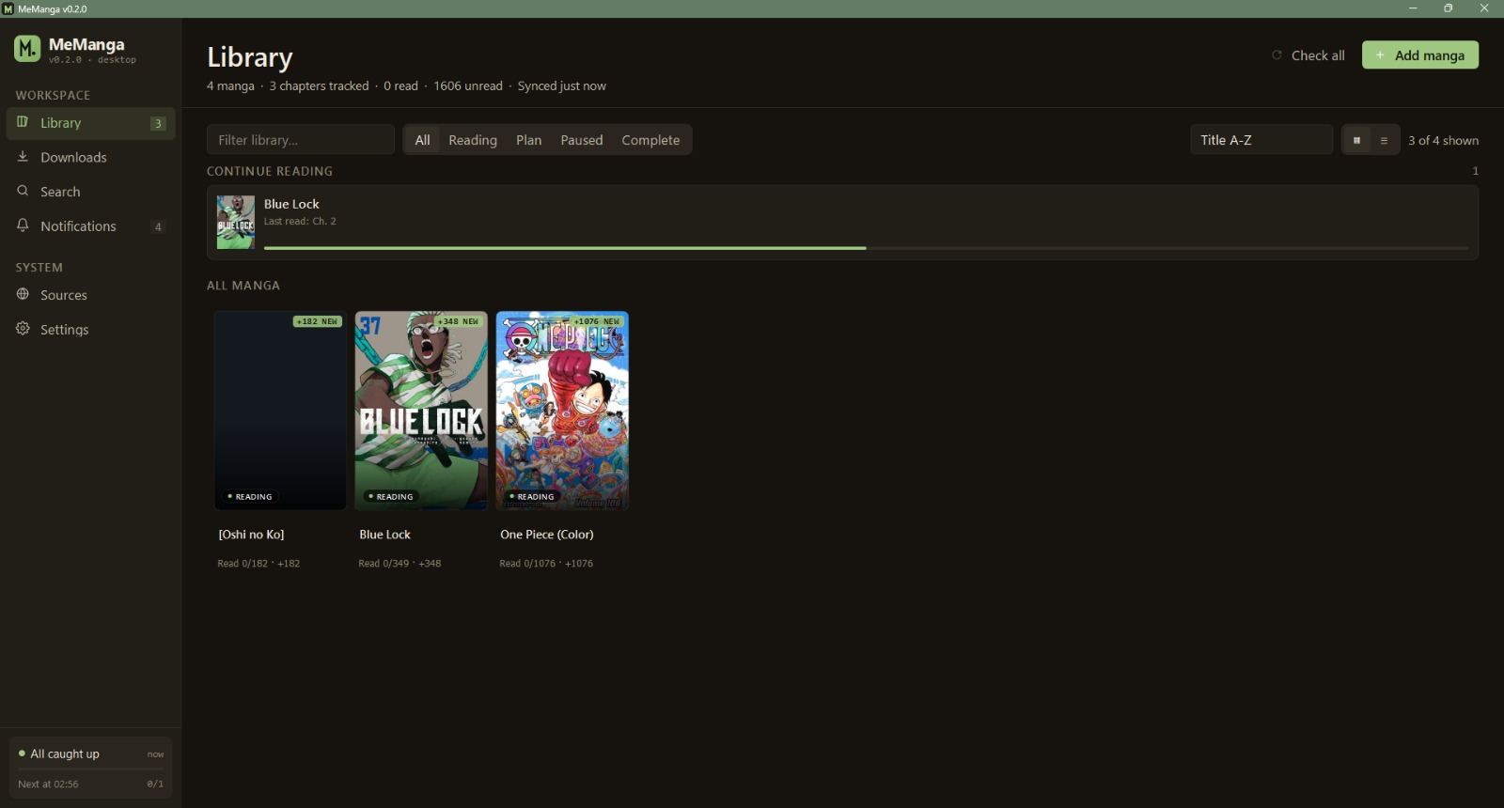Open Settings in the sidebar
This screenshot has width=1504, height=808.
[x=91, y=330]
